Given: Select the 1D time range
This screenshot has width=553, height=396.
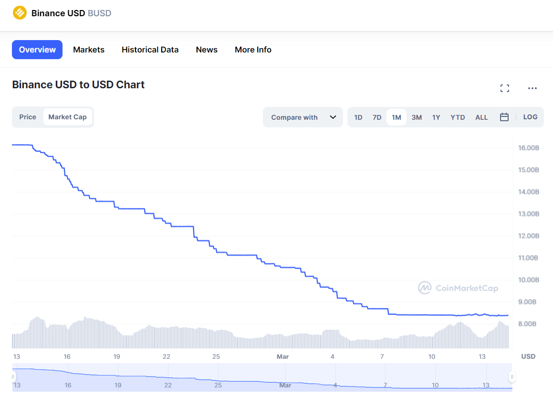Looking at the screenshot, I should (358, 117).
